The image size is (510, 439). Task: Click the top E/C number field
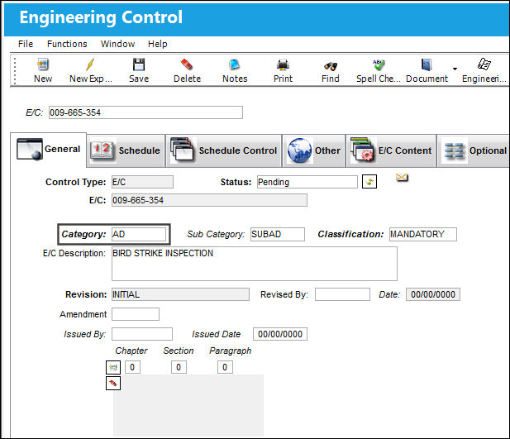point(145,112)
